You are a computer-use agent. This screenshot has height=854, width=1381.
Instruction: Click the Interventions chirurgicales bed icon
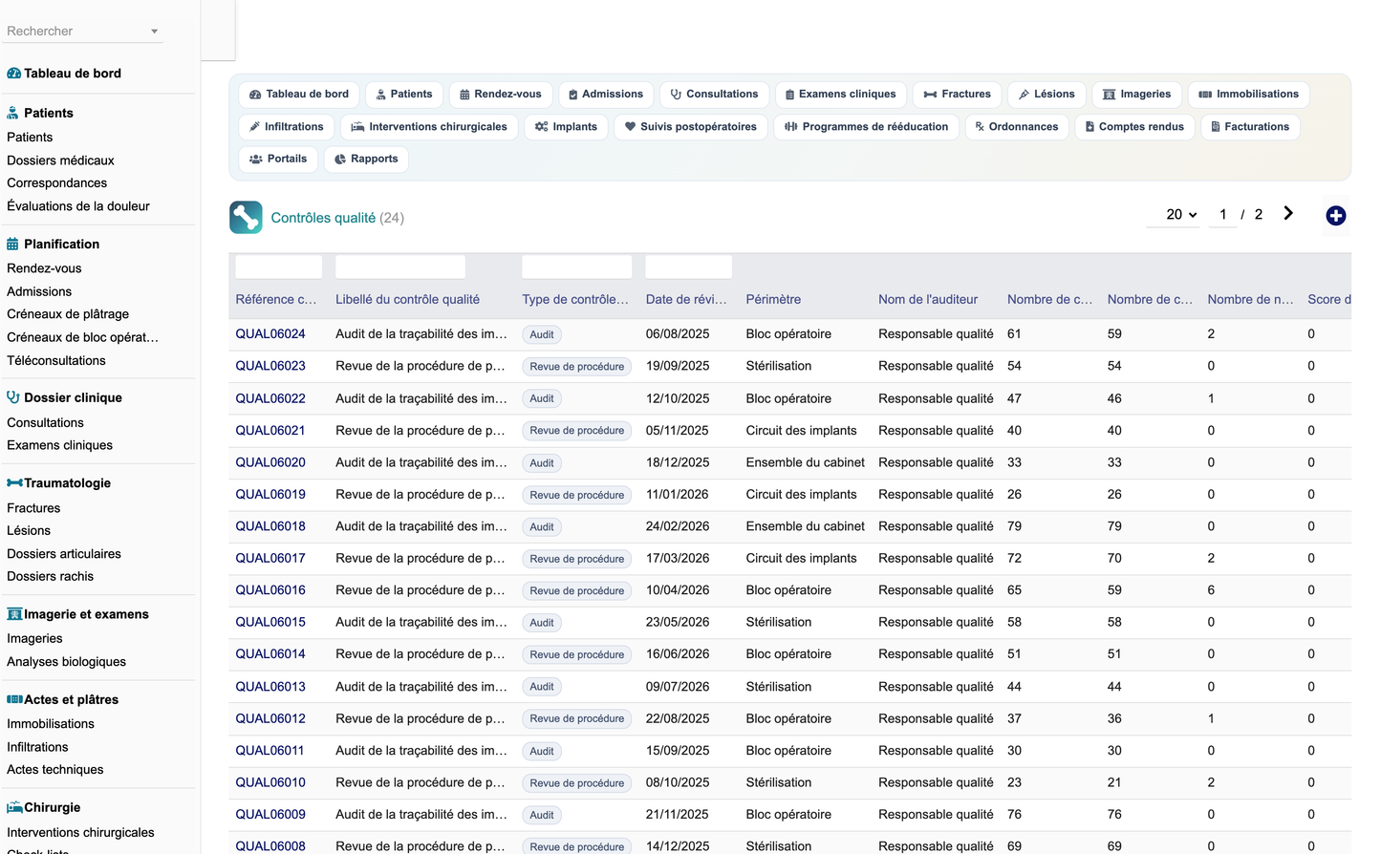(357, 127)
